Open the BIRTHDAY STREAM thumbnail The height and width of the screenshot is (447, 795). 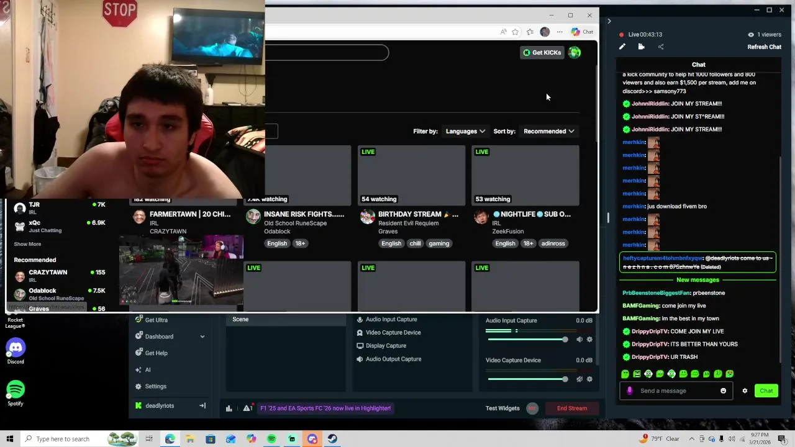pos(411,175)
